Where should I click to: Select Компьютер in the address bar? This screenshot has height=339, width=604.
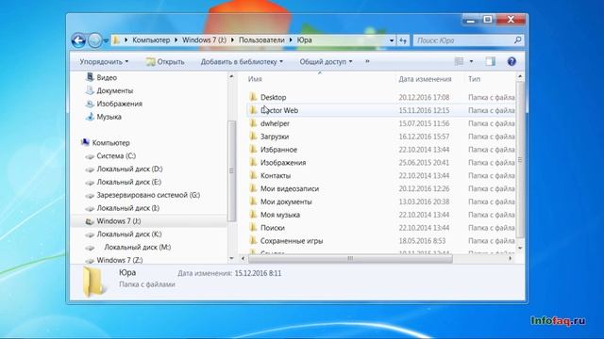[151, 40]
